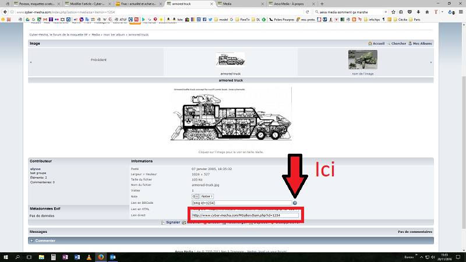Click the mon 1er album breadcrumb
The height and width of the screenshot is (262, 466).
(x=114, y=35)
